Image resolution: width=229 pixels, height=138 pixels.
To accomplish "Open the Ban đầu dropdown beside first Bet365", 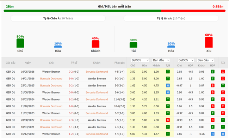I will [x=161, y=60].
